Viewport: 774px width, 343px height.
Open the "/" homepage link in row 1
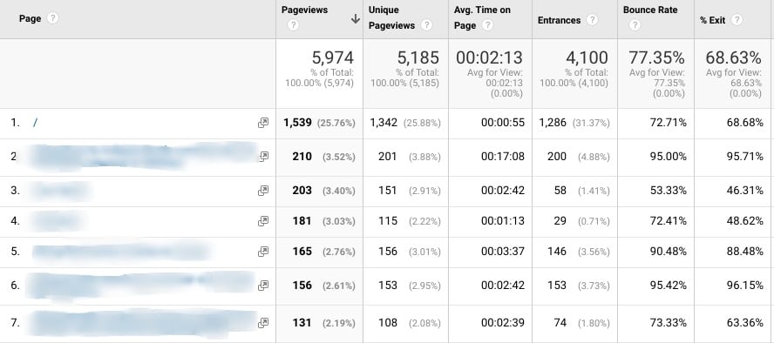point(35,123)
